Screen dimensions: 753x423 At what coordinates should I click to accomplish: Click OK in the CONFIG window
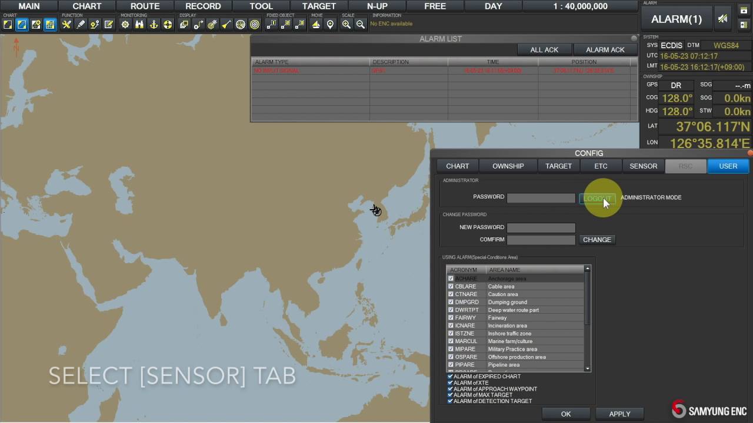566,414
